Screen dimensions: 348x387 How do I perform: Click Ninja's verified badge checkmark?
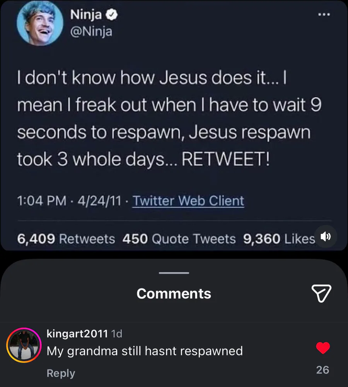click(112, 15)
